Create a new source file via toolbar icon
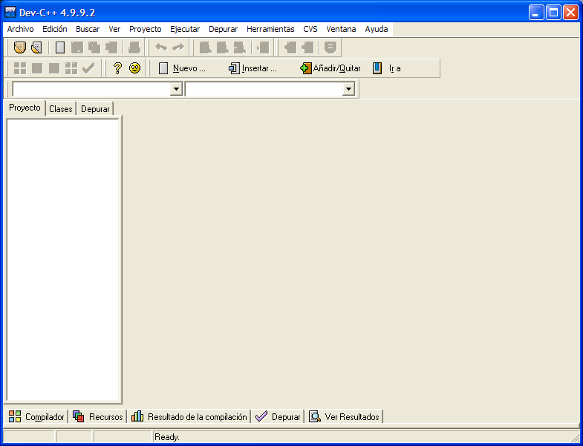583x446 pixels. (x=60, y=47)
